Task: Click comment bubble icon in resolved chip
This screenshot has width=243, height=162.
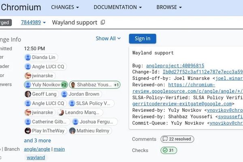Action: pyautogui.click(x=165, y=139)
